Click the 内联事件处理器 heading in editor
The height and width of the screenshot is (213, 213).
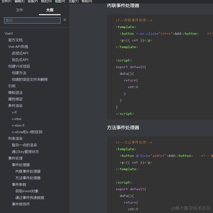pos(123,6)
